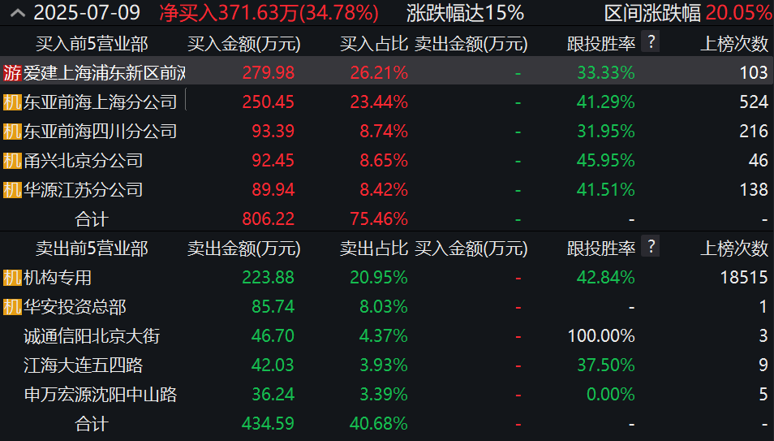Click the 卖出前5营业部 section header
Screen dimensions: 774x441
(x=91, y=248)
